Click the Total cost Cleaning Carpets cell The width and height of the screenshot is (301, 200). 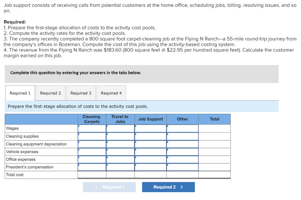(92, 175)
